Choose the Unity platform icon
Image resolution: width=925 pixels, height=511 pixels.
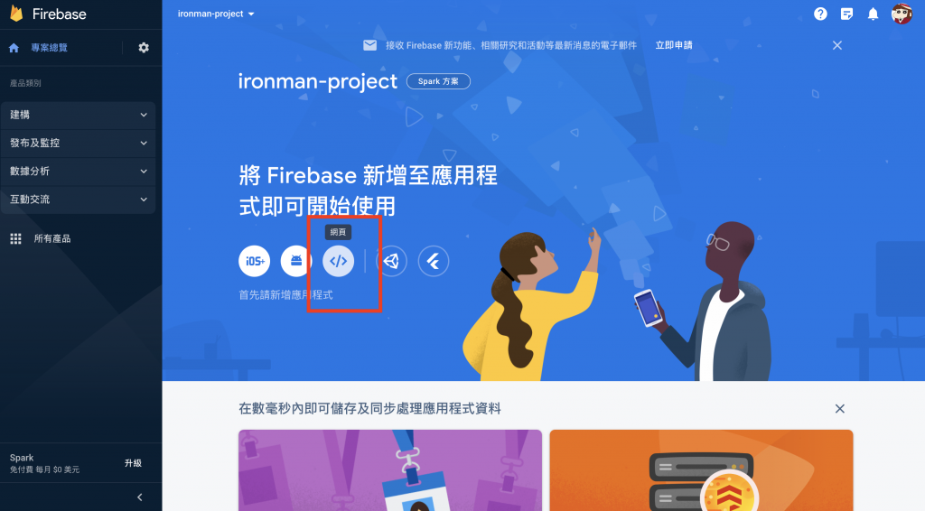(x=391, y=261)
